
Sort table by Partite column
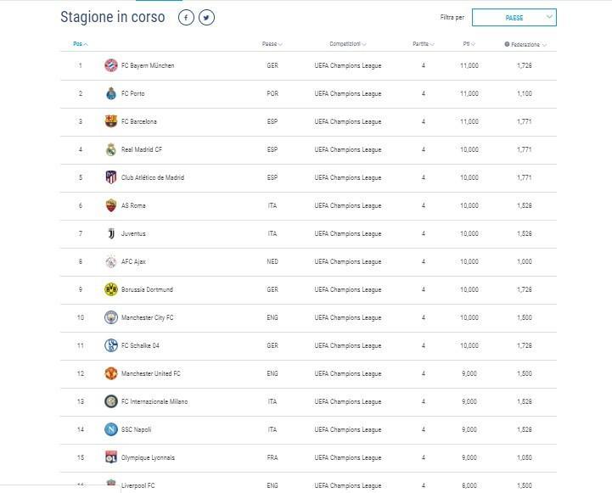(x=424, y=43)
